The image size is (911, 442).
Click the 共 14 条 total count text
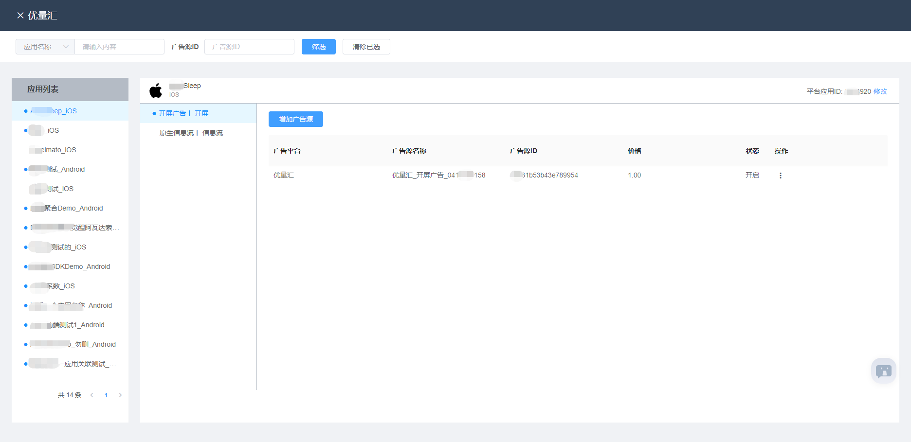coord(70,395)
